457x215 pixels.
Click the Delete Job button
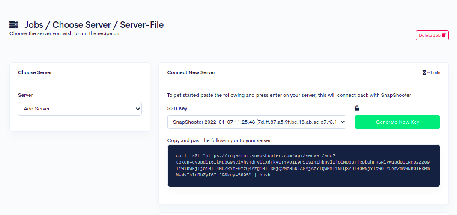click(432, 35)
